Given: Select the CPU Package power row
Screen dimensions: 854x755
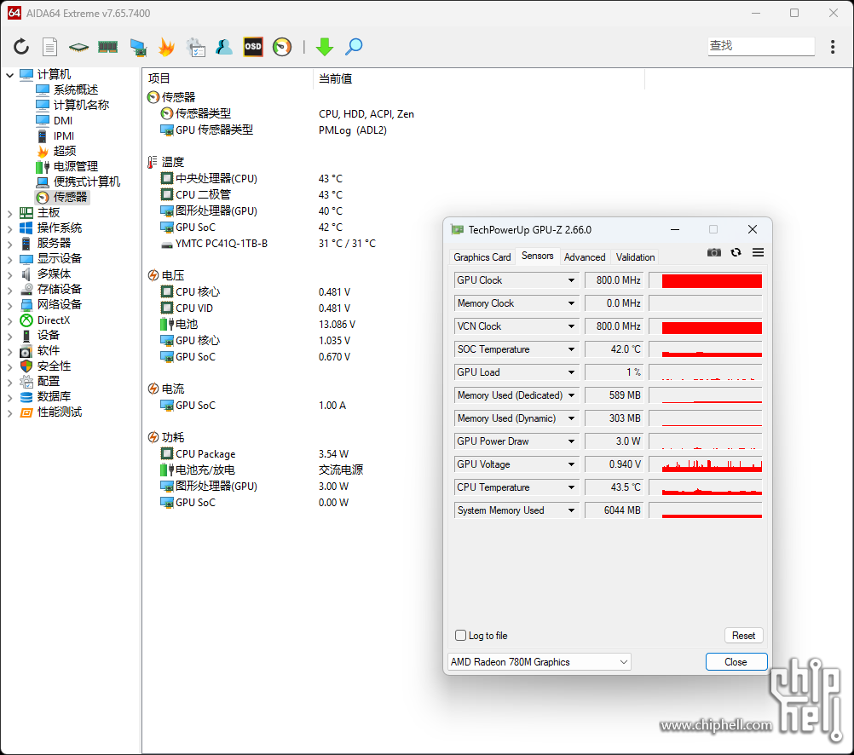Looking at the screenshot, I should [205, 453].
